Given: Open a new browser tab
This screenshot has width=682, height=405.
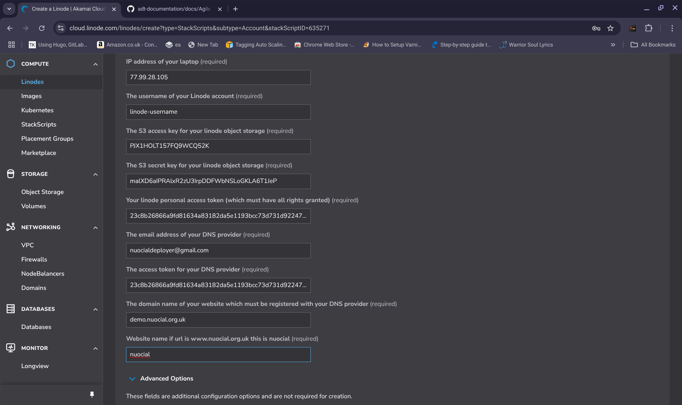Looking at the screenshot, I should [236, 9].
